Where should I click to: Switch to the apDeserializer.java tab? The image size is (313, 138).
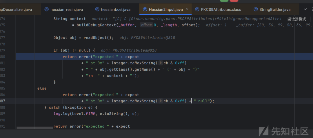point(16,10)
